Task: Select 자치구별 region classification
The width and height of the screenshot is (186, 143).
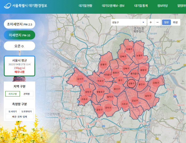Action: pos(12,94)
